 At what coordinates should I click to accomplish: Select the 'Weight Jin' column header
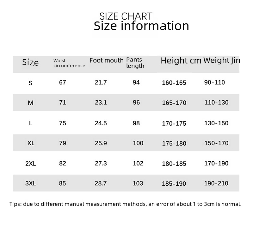(x=222, y=60)
